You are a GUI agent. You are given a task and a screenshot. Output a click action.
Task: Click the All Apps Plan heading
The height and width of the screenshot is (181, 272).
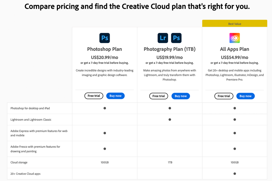click(235, 49)
